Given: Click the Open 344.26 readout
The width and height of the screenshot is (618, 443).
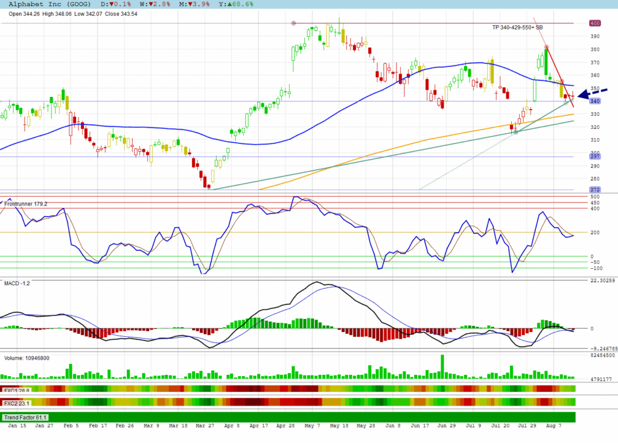Looking at the screenshot, I should point(24,14).
